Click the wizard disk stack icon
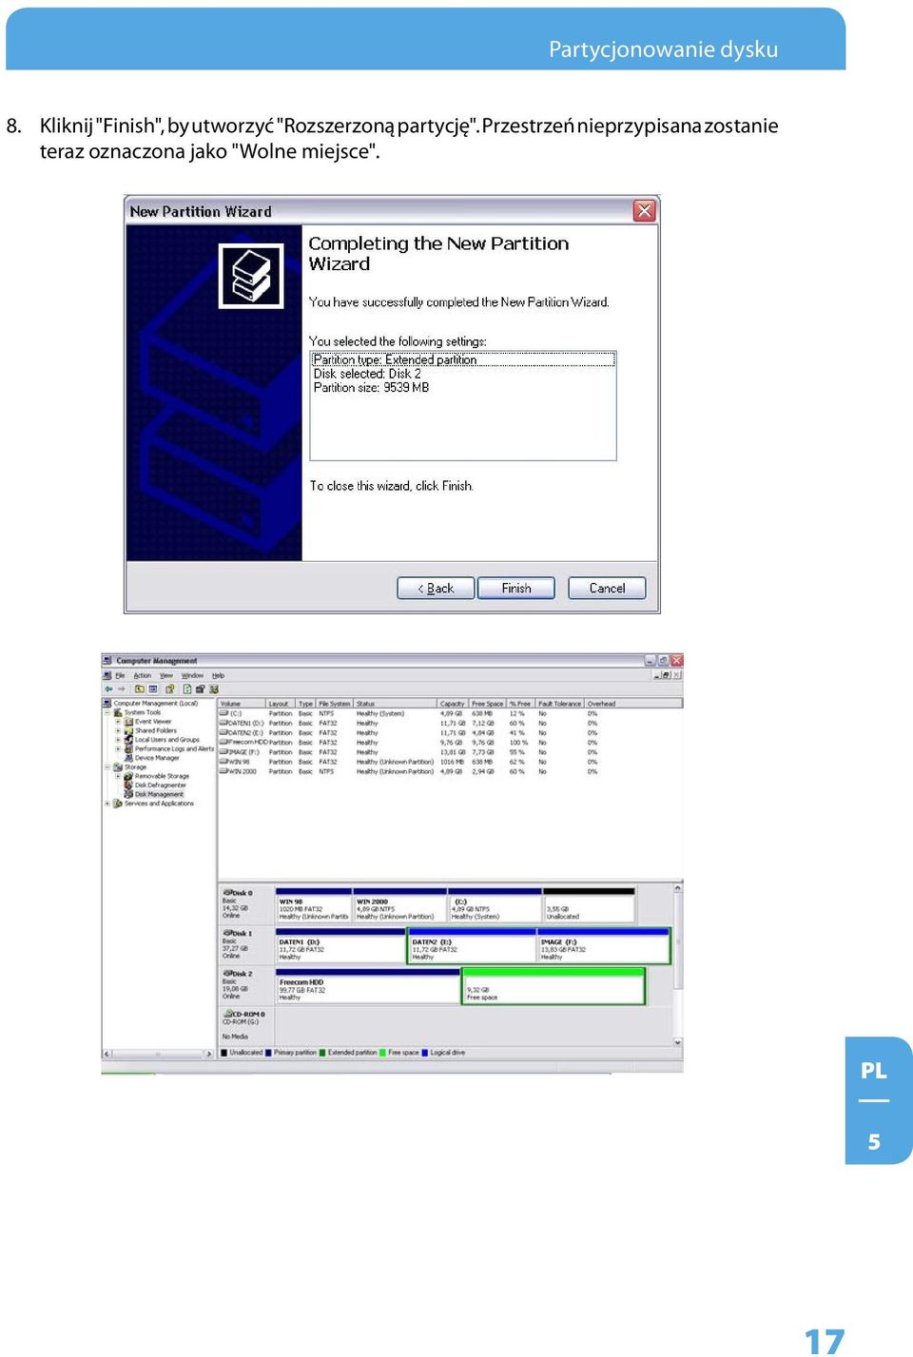 click(252, 276)
